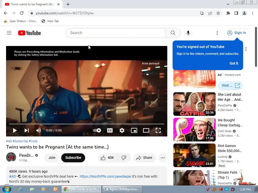
Task: Seek on the video progress bar
Action: 87,124
